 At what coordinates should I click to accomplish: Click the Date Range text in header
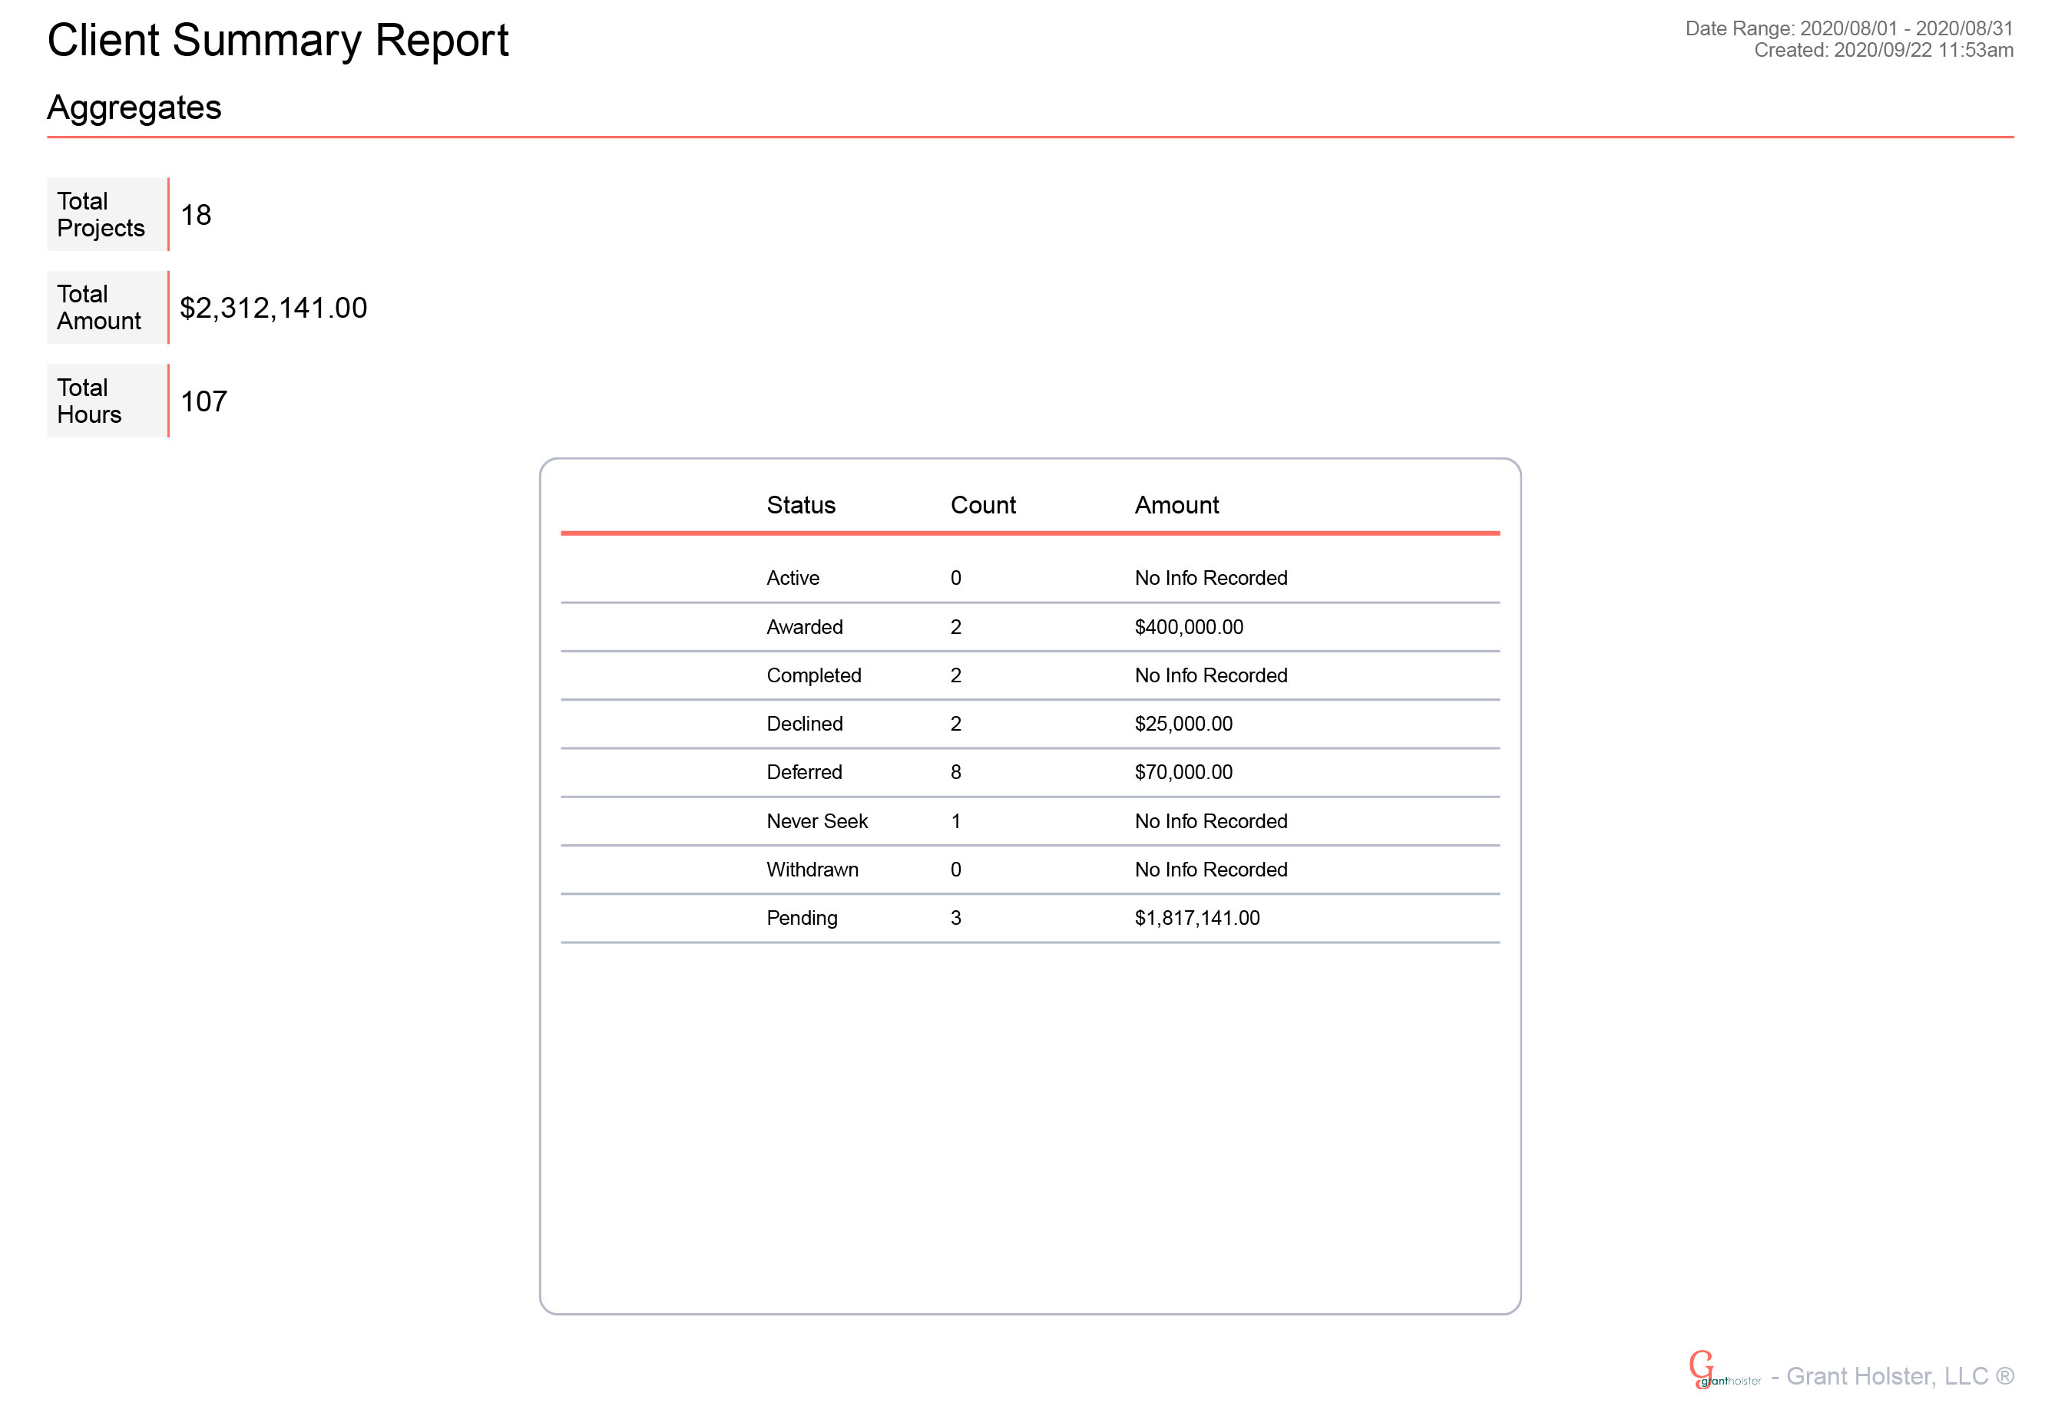point(1848,28)
